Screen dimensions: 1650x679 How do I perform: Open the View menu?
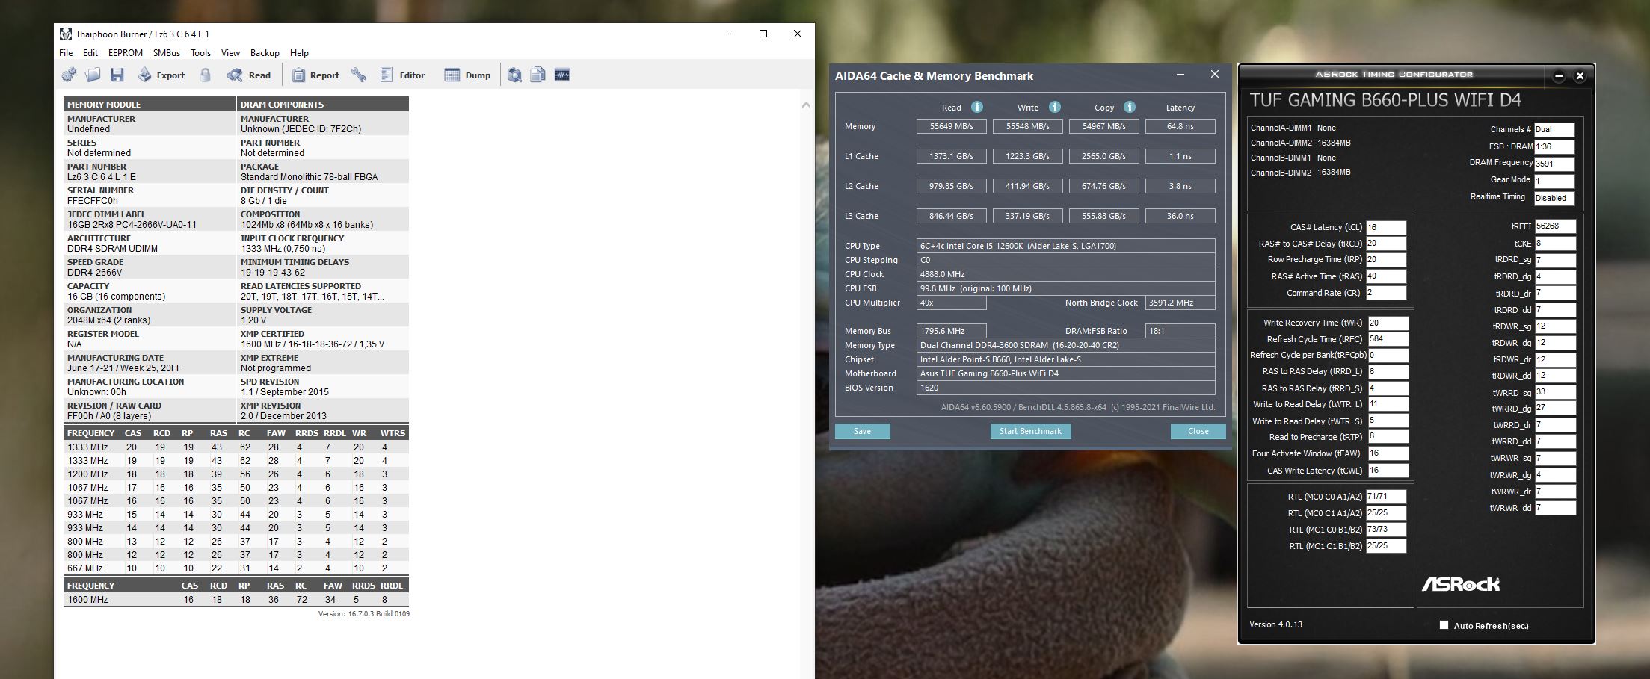point(230,53)
